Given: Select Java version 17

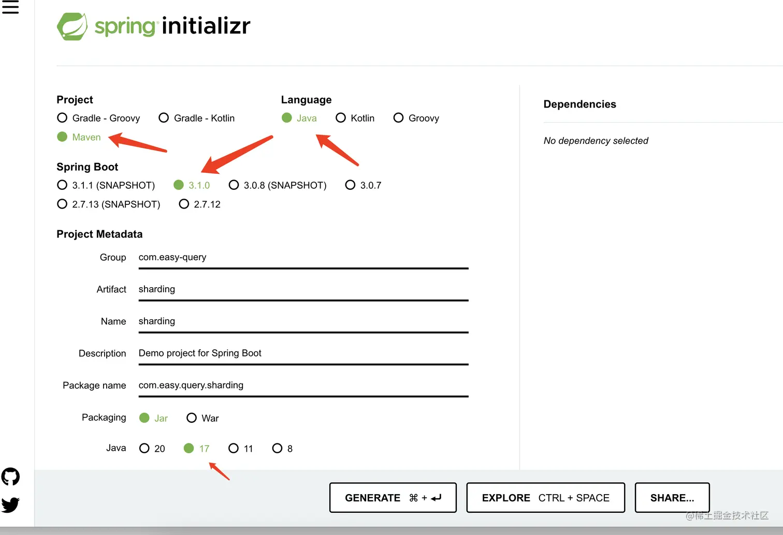Looking at the screenshot, I should pyautogui.click(x=196, y=449).
